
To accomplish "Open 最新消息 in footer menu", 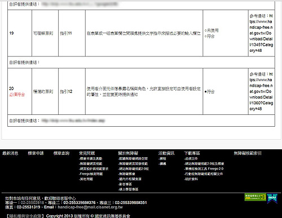I will [10, 153].
